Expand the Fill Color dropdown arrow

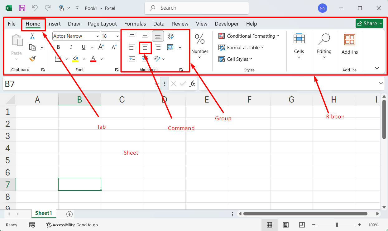84,59
